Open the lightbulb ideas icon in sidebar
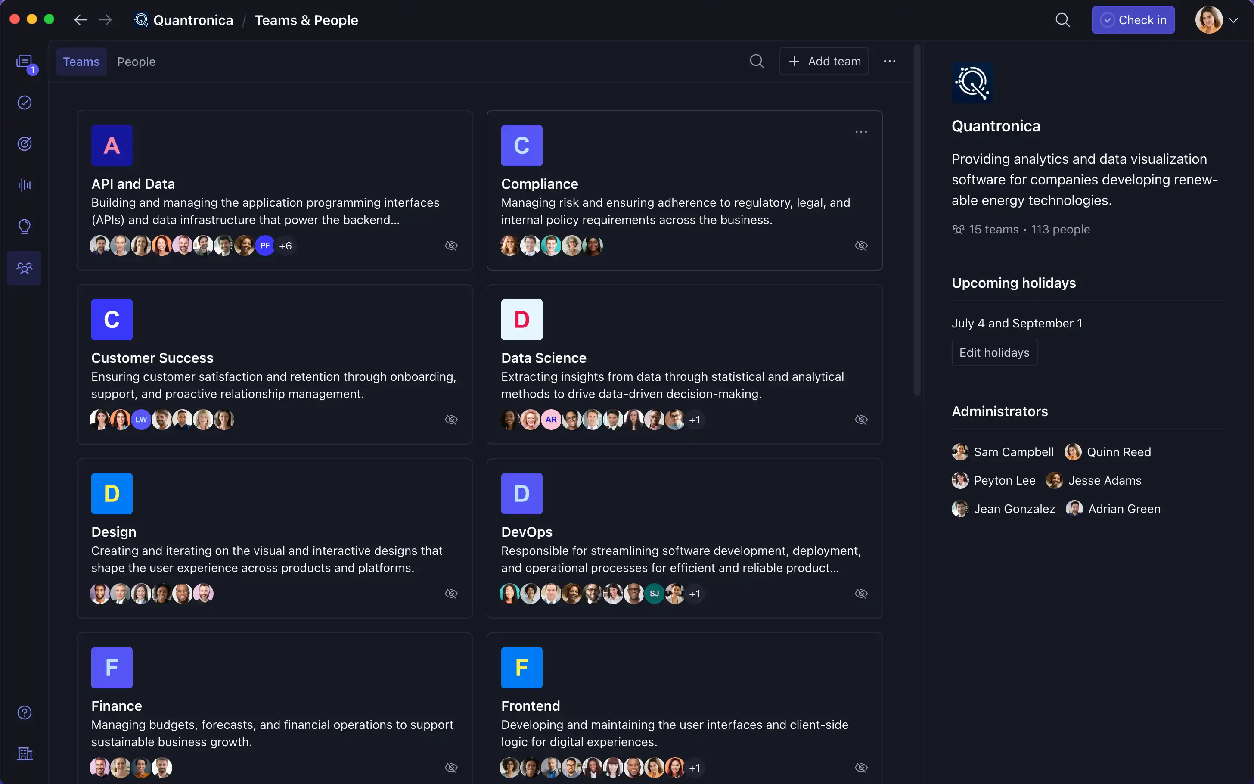1254x784 pixels. 25,227
